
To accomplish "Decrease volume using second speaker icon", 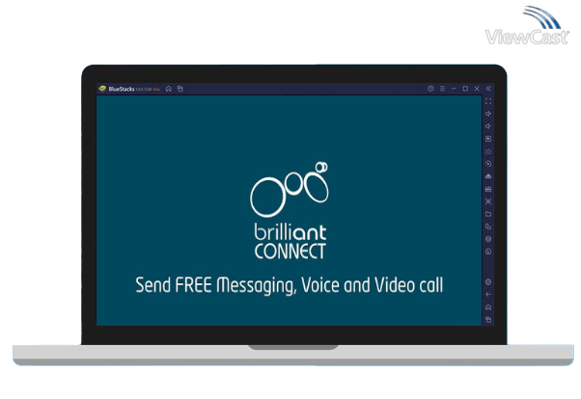I will pos(488,126).
